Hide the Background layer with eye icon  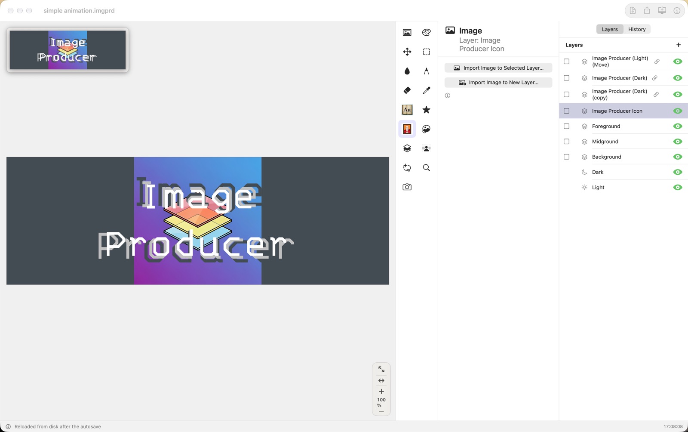tap(678, 157)
